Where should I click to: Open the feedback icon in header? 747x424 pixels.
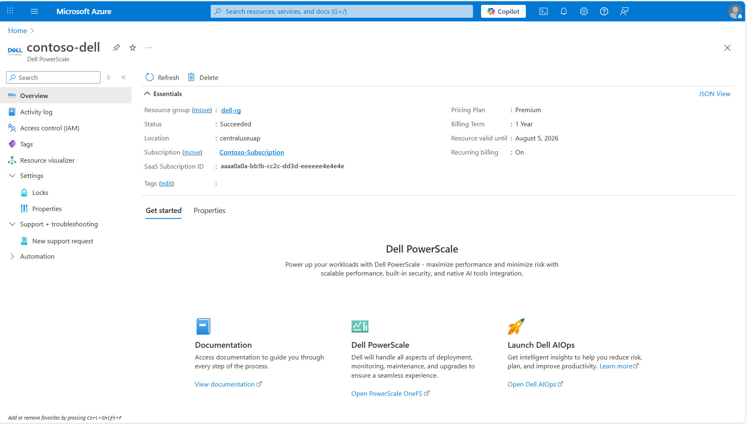[624, 11]
